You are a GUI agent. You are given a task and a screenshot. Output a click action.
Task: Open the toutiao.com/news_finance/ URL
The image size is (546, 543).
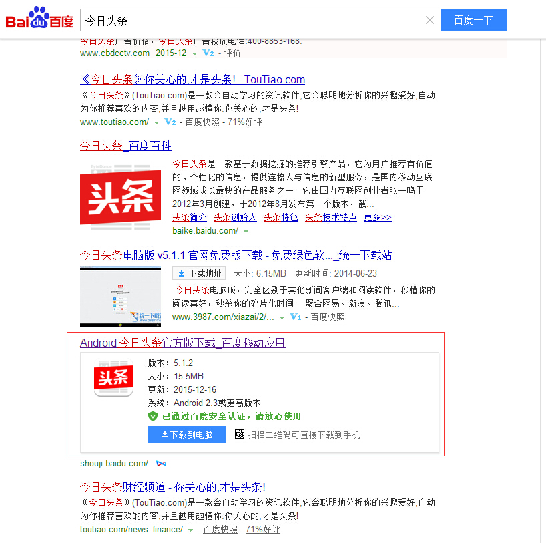point(131,530)
